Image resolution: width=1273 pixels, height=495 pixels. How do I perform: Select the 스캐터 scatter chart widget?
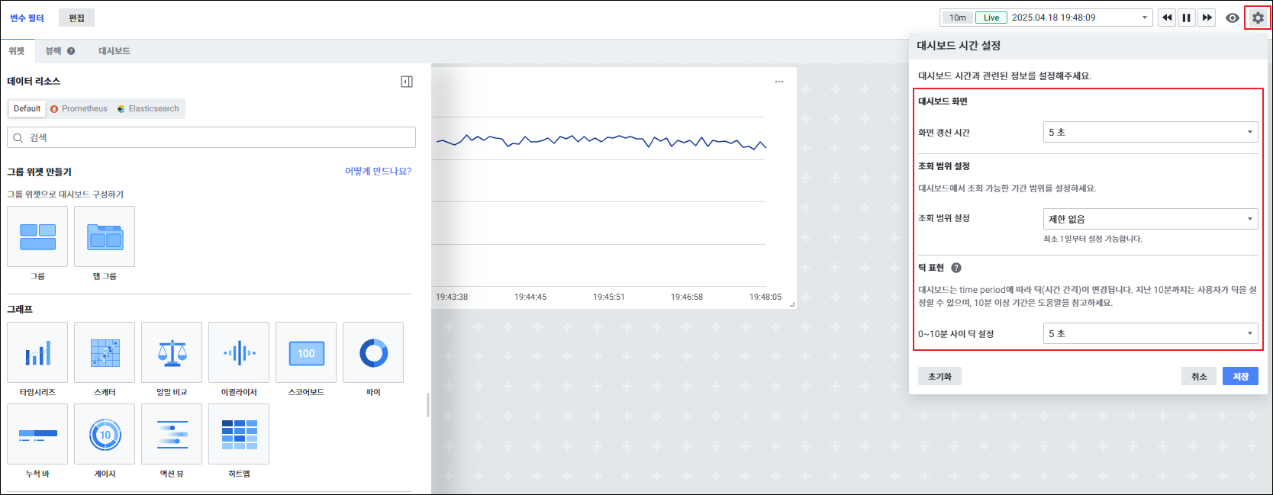point(105,352)
